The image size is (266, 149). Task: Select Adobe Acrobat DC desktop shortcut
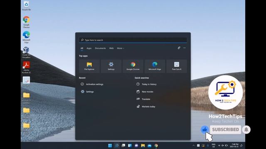tap(26, 67)
